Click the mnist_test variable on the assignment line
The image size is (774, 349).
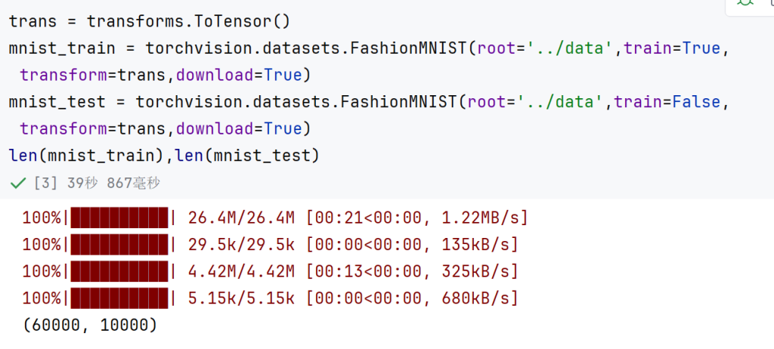(57, 102)
